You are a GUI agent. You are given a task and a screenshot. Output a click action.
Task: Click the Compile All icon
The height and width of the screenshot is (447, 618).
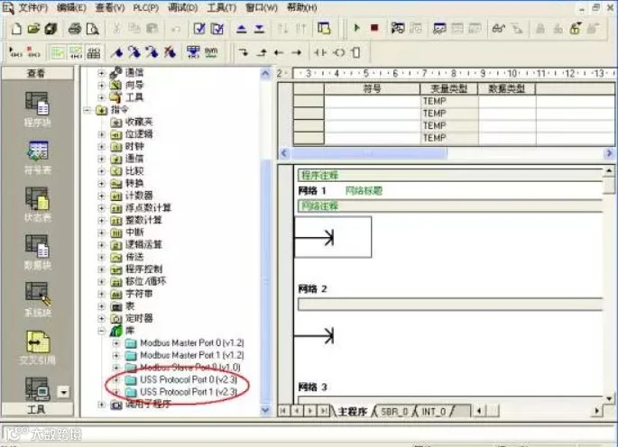click(217, 28)
